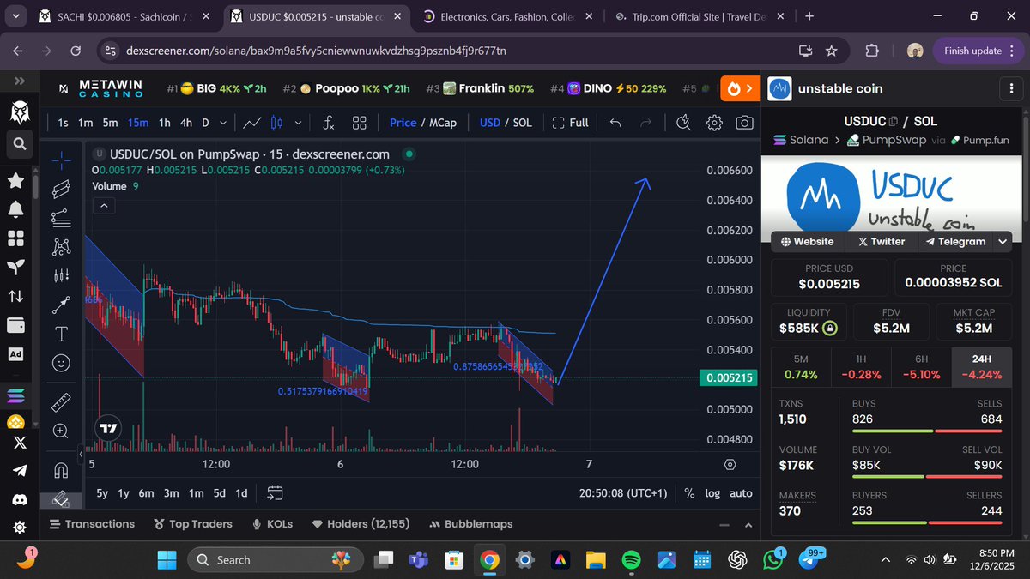
Task: Open the Windows taskbar Search box
Action: point(275,559)
